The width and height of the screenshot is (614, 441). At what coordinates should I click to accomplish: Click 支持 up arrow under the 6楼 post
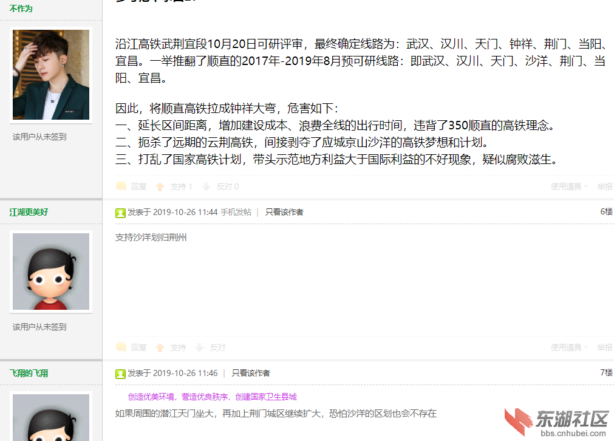[x=160, y=348]
